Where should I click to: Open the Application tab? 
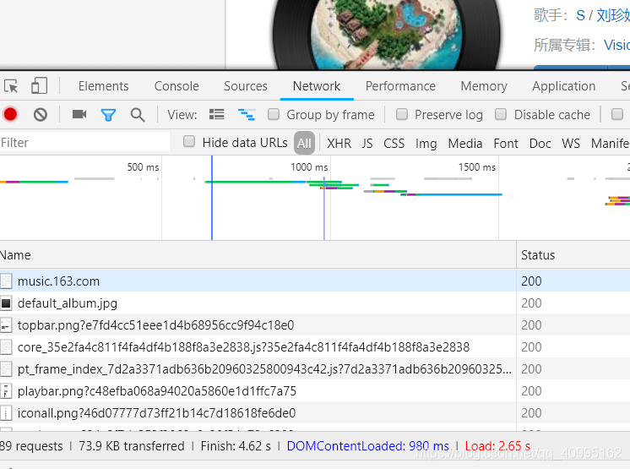point(563,86)
